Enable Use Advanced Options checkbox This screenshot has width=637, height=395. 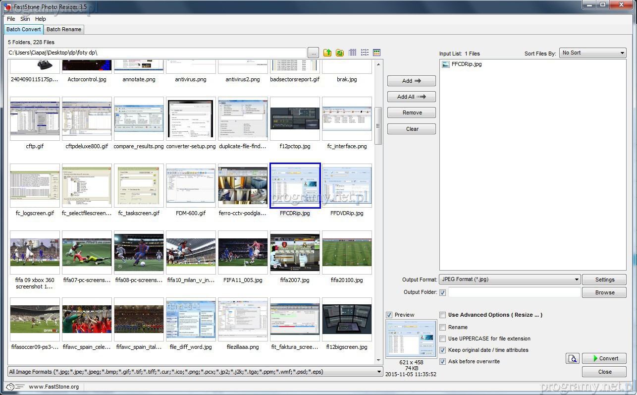click(443, 315)
